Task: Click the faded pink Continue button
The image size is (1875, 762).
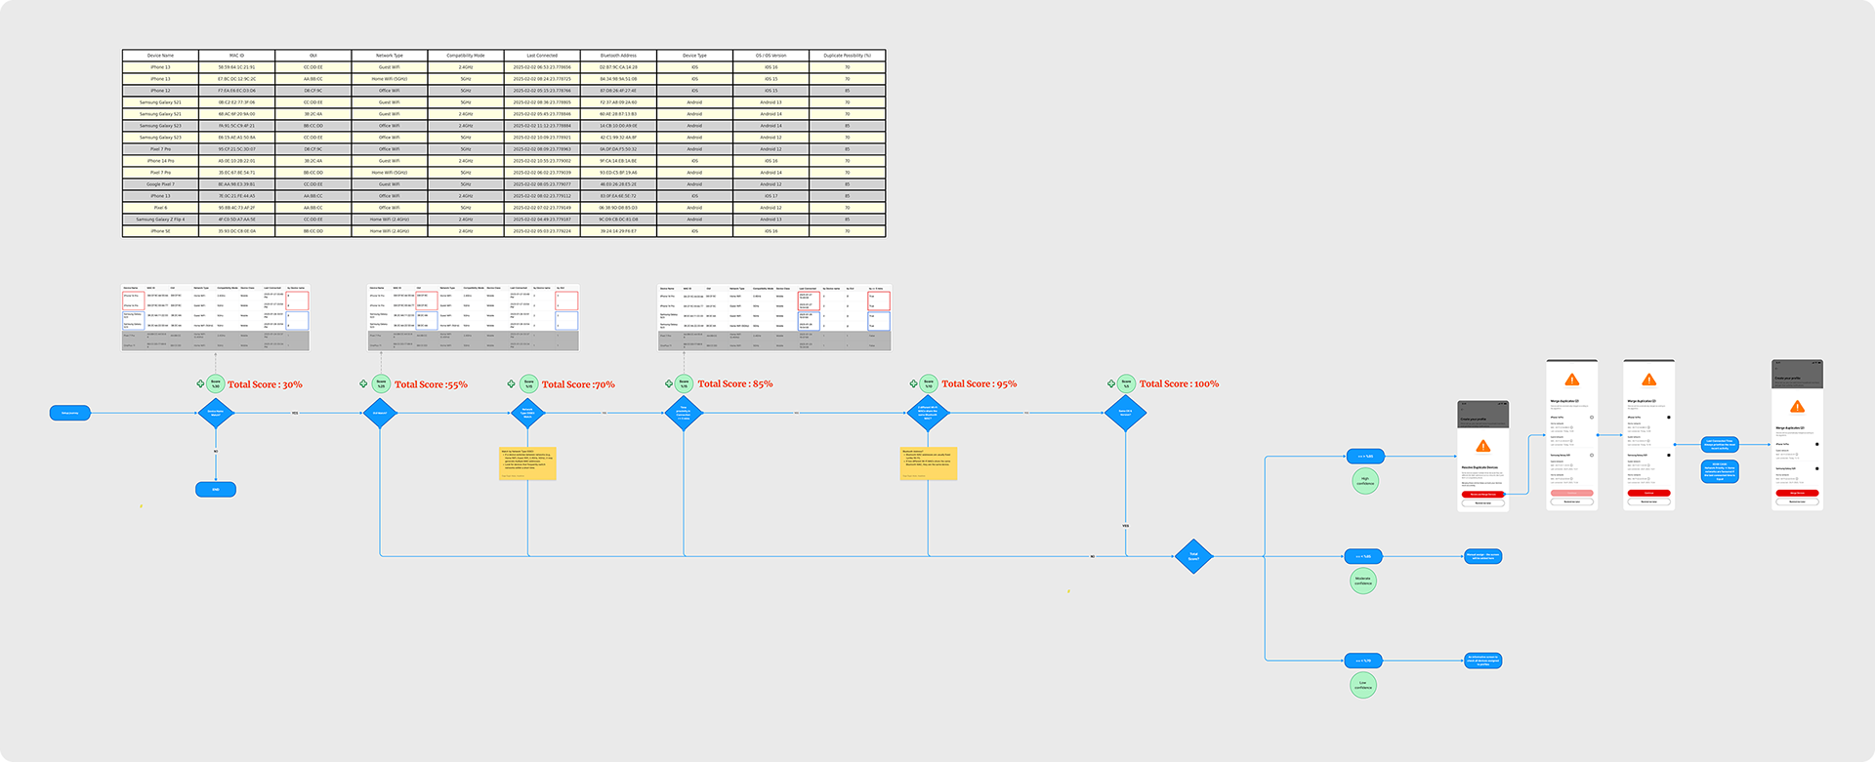Action: coord(1572,493)
